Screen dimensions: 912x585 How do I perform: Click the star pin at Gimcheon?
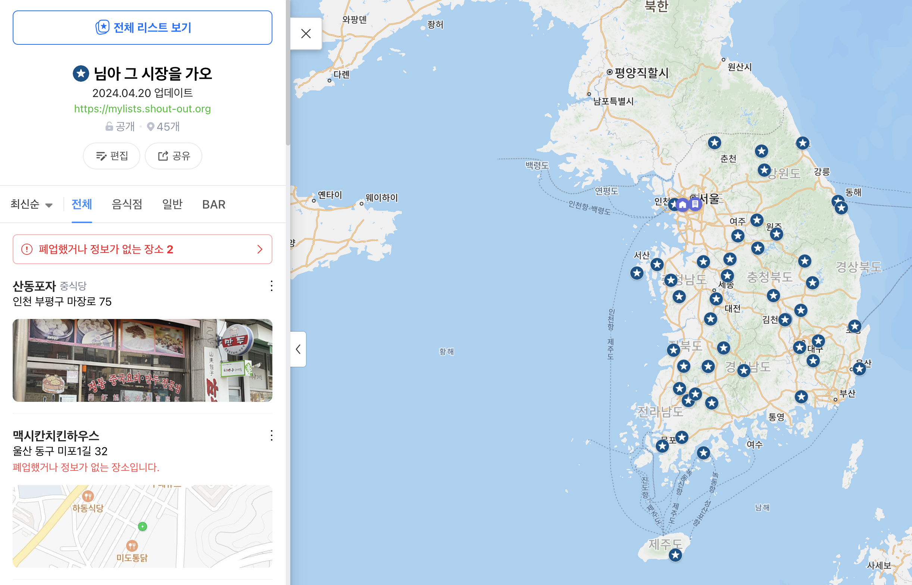(785, 320)
